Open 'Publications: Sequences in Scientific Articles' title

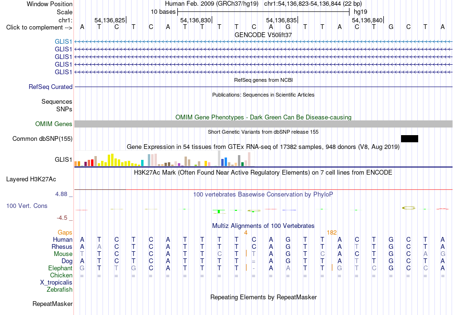click(x=263, y=95)
